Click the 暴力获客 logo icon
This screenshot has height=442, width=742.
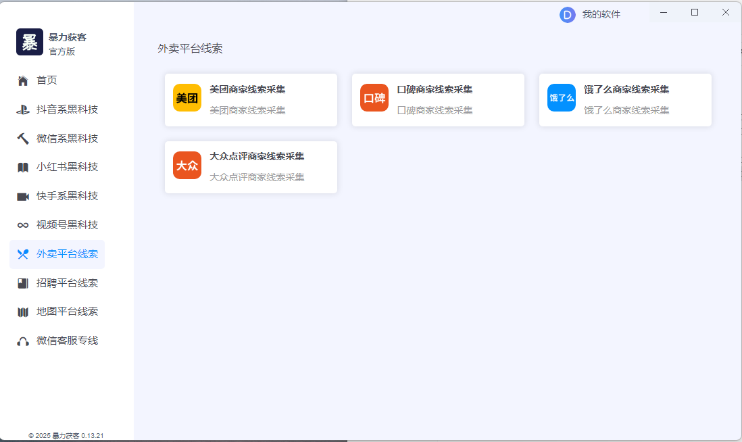30,42
